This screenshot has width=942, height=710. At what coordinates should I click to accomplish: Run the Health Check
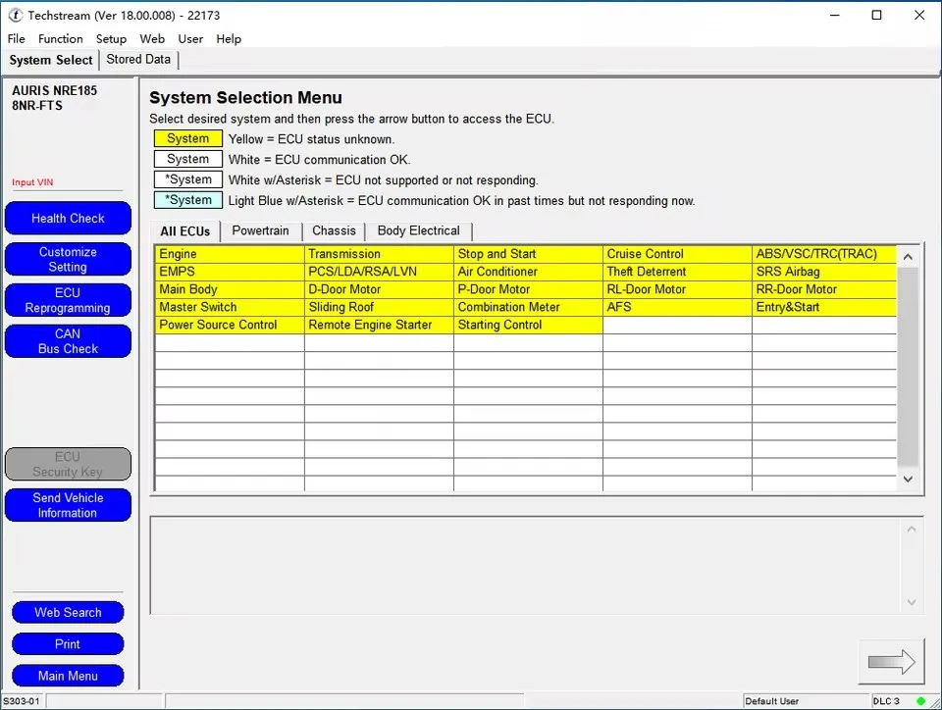tap(68, 219)
